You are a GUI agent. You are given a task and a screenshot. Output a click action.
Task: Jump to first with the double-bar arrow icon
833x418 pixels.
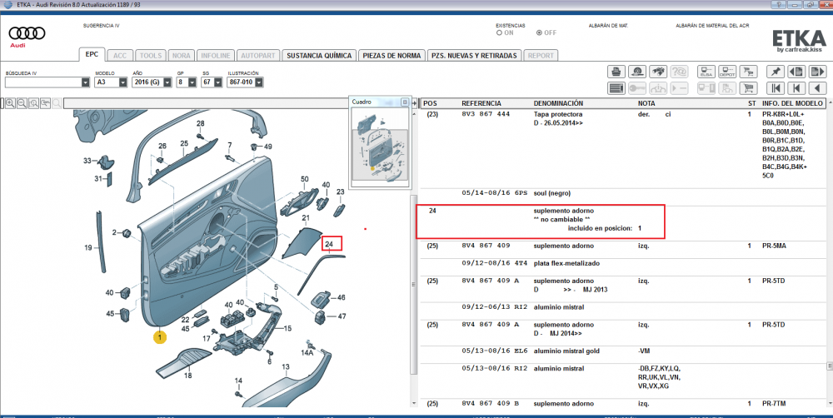pos(776,88)
